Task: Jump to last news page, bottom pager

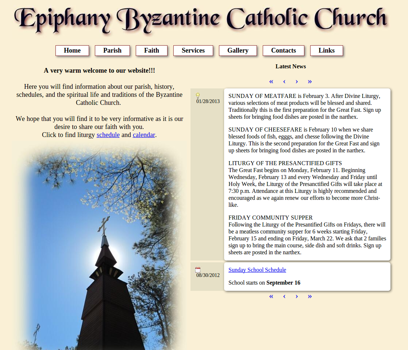Action: (x=309, y=296)
